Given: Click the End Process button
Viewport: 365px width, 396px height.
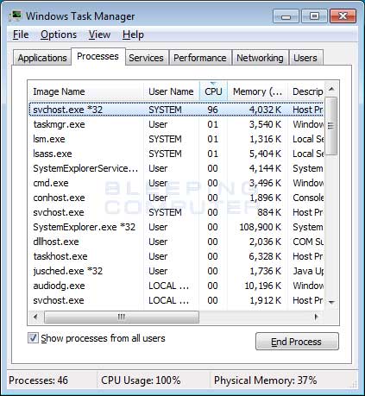Looking at the screenshot, I should [x=297, y=342].
